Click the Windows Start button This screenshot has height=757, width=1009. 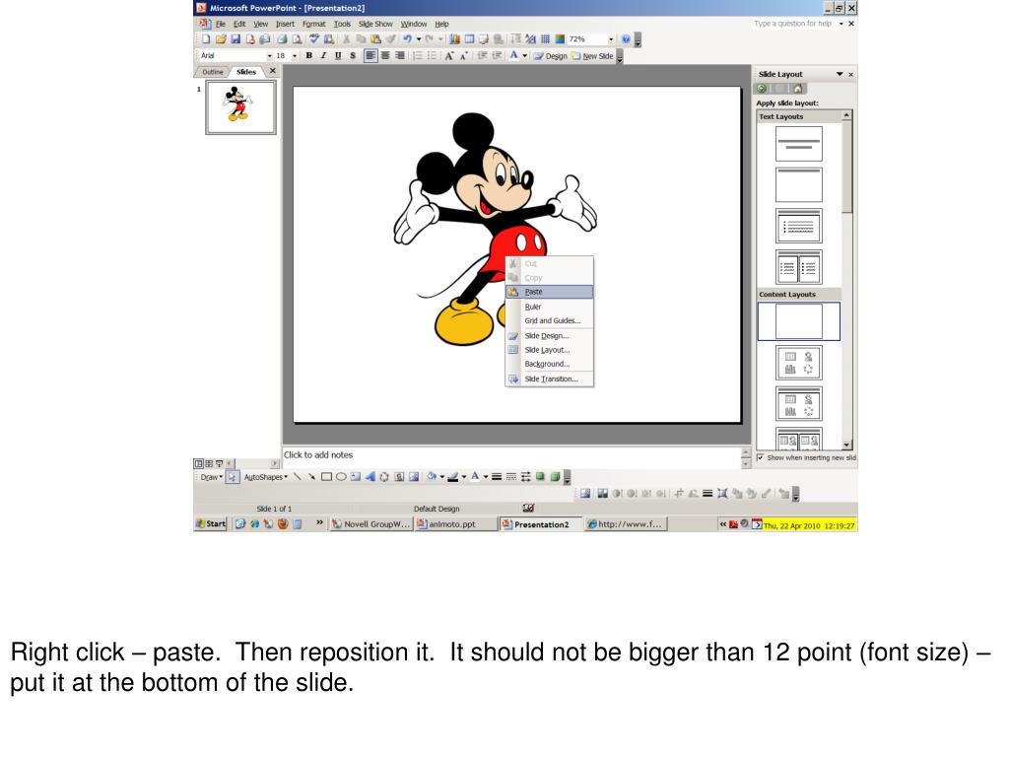coord(211,524)
